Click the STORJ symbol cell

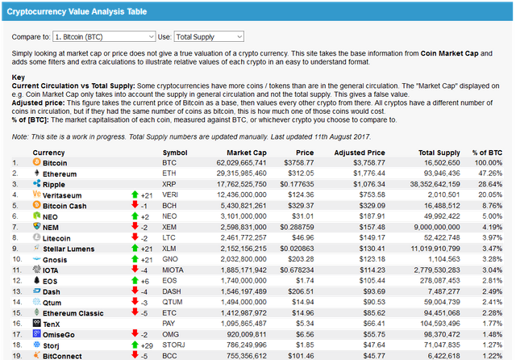(x=173, y=345)
